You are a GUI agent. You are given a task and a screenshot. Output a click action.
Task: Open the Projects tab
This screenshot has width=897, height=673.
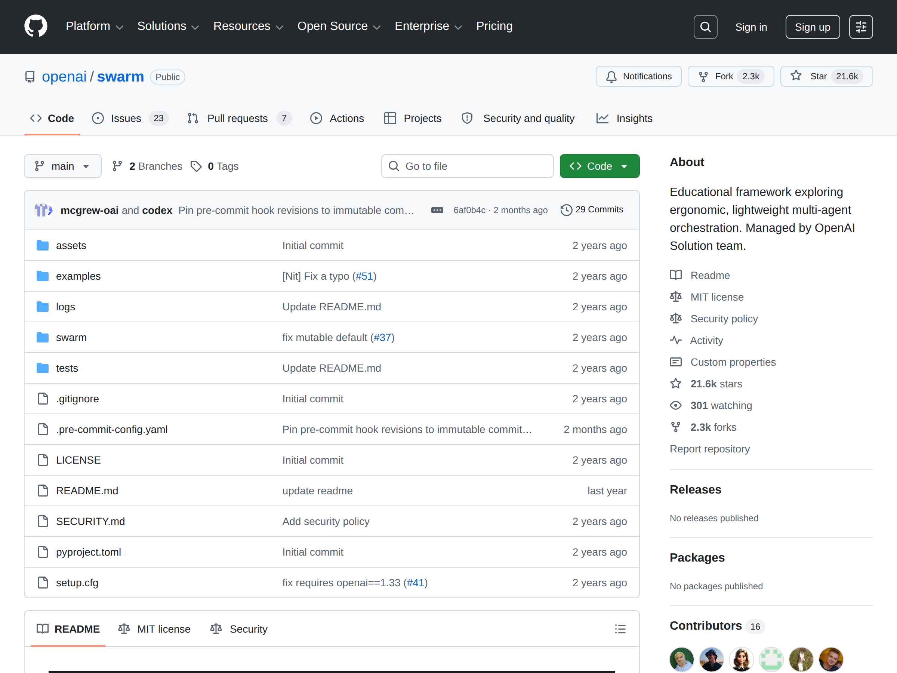pos(412,119)
